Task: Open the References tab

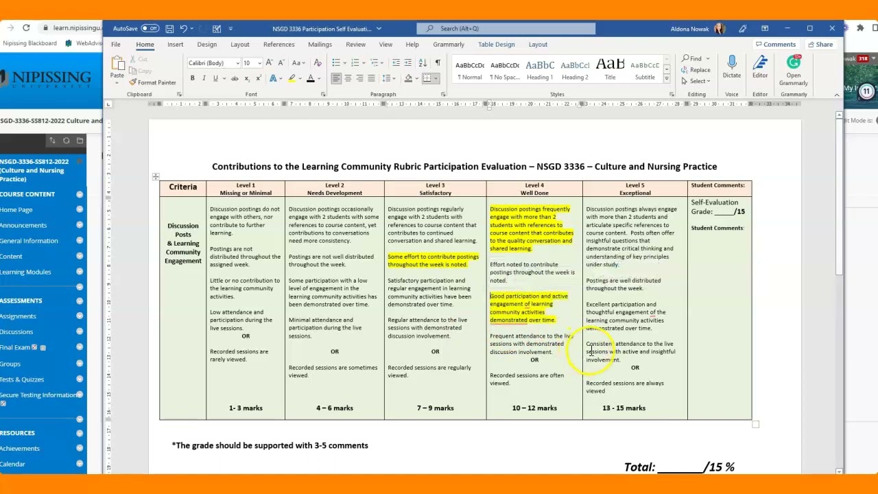Action: coord(278,45)
